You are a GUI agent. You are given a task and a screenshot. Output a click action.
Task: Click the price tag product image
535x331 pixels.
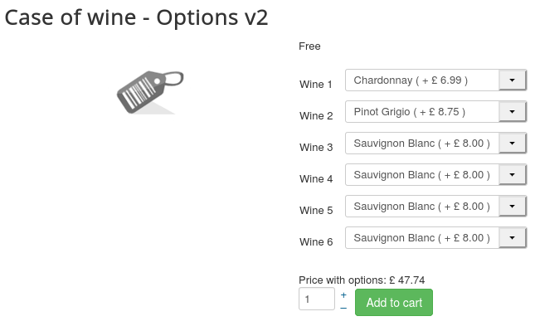150,92
